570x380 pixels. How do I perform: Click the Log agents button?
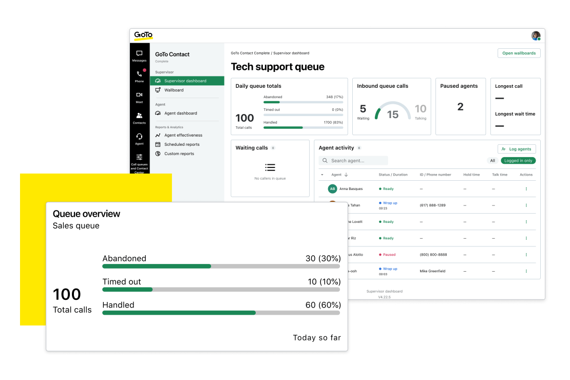(x=517, y=149)
